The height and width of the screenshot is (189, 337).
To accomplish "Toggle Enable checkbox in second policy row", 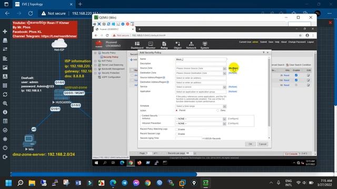I will pos(296,80).
